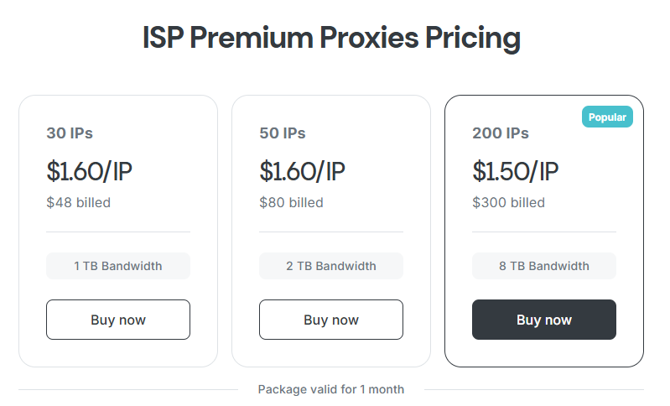Click Buy now for 30 IPs plan
This screenshot has height=406, width=670.
[118, 320]
